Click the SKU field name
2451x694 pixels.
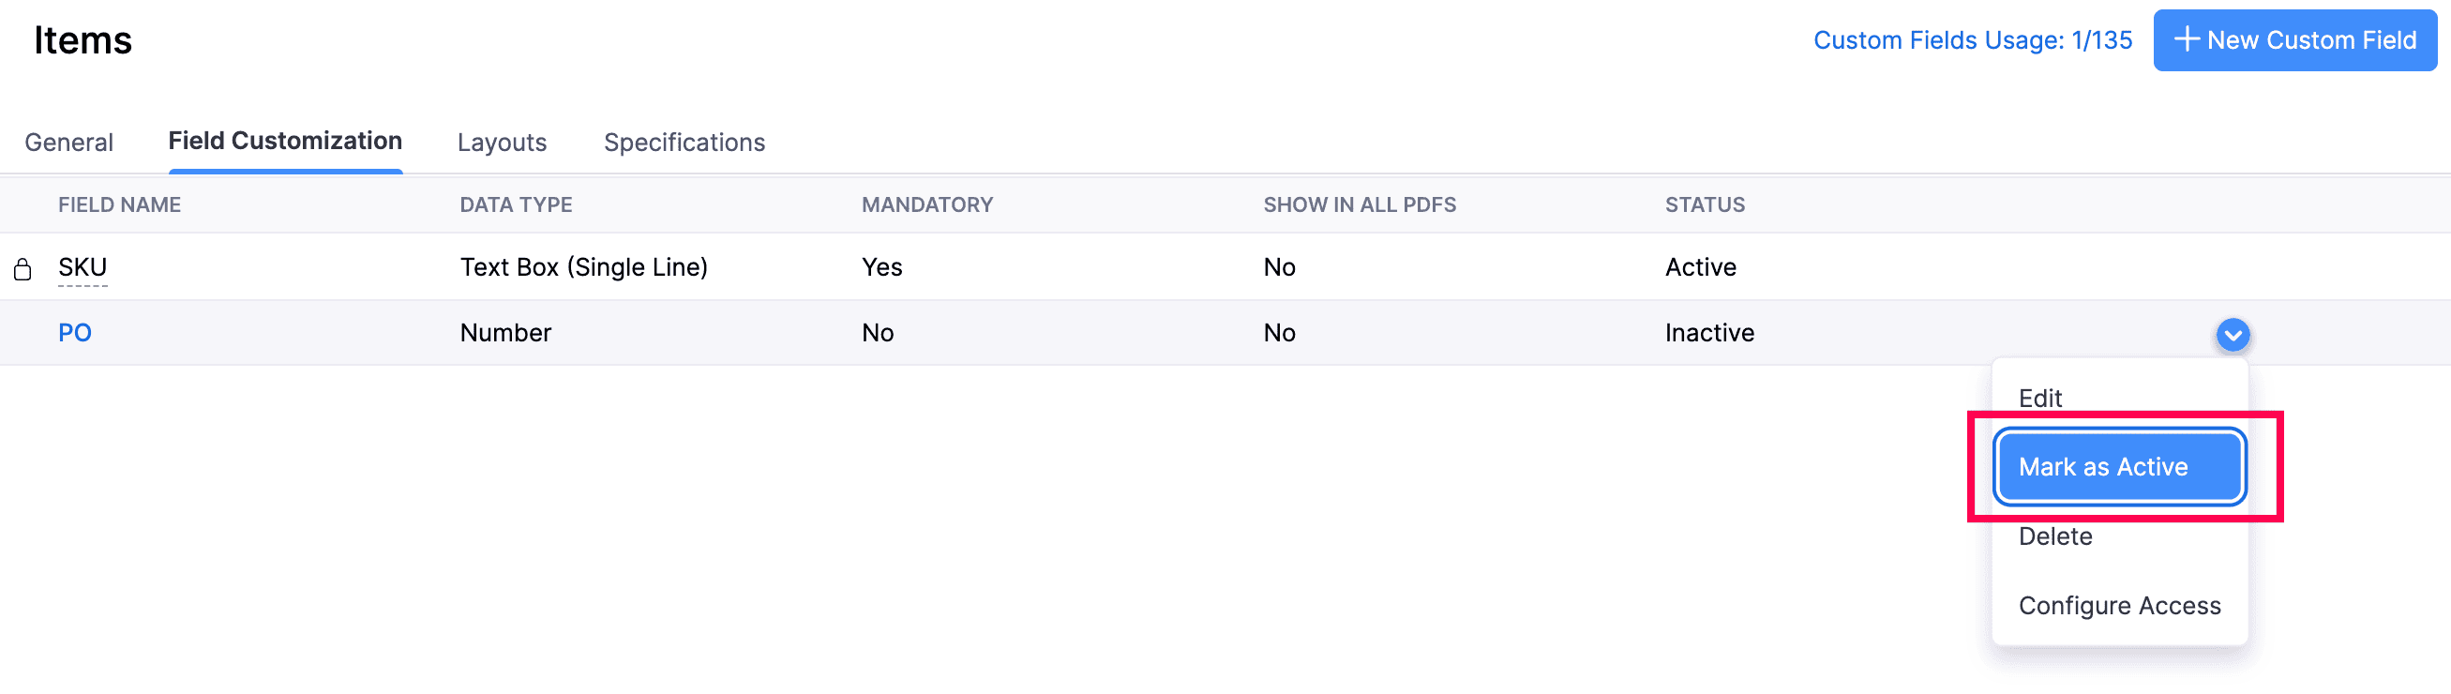(83, 266)
